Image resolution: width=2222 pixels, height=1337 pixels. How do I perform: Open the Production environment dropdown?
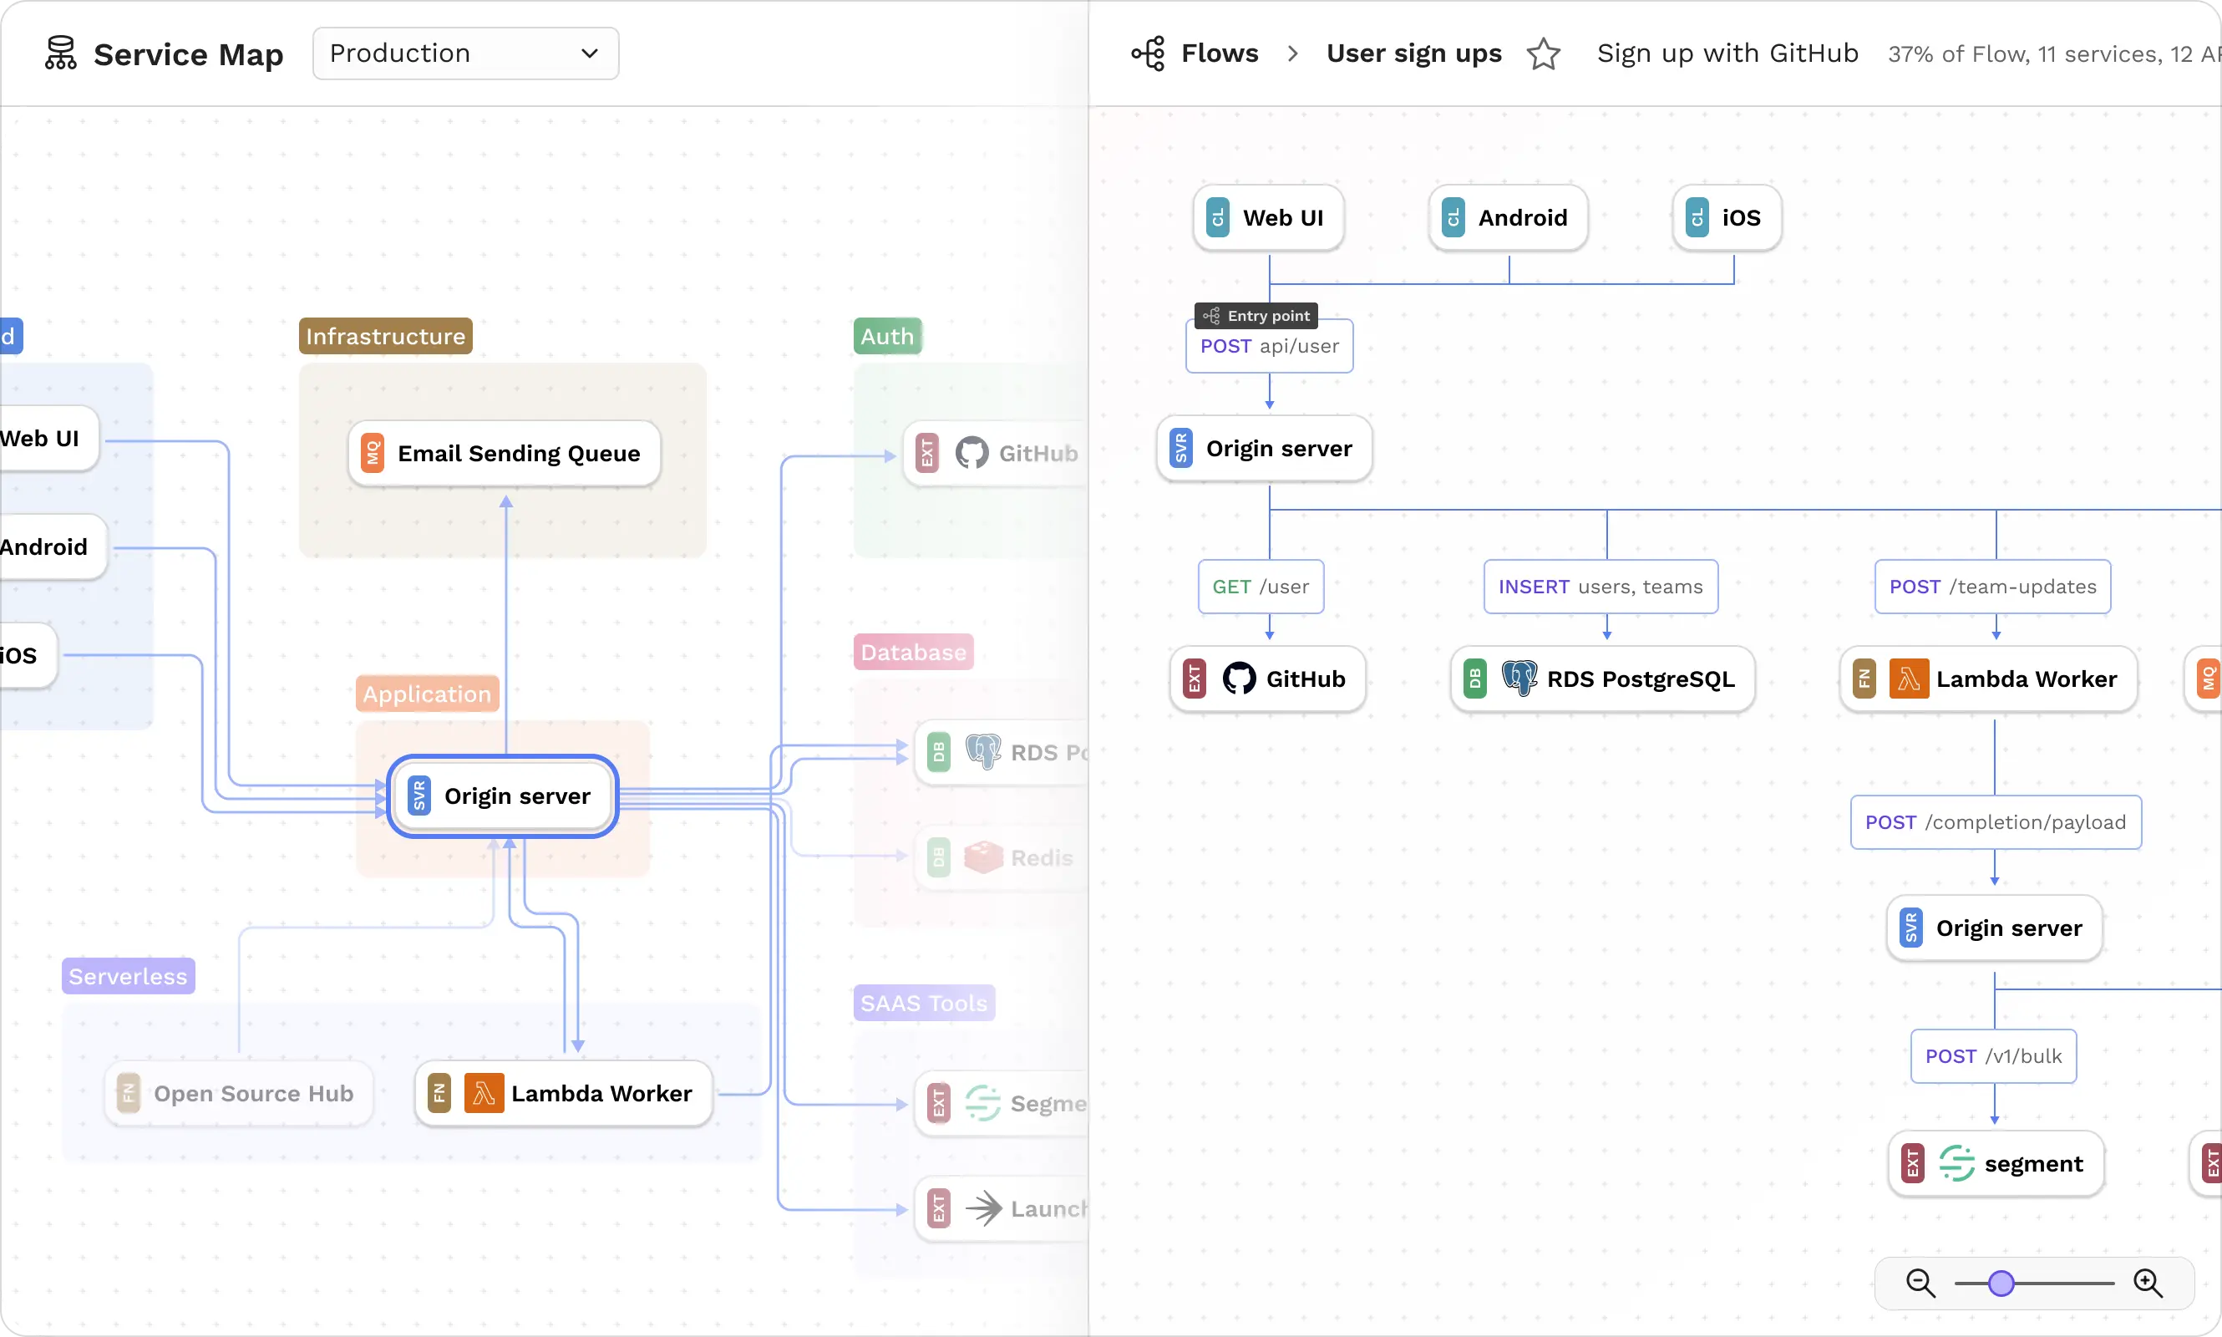point(464,53)
